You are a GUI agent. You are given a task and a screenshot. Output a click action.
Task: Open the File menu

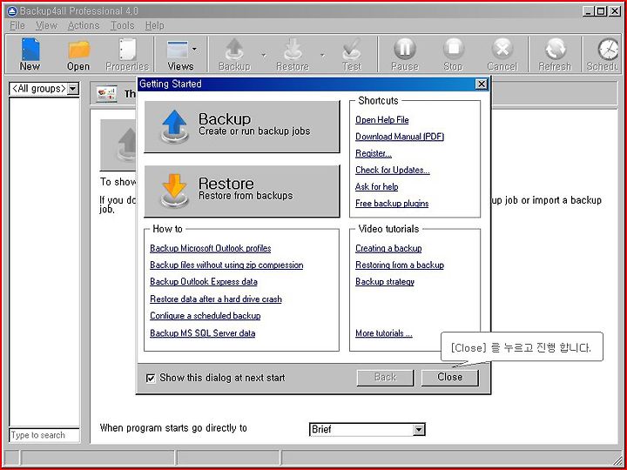[17, 25]
